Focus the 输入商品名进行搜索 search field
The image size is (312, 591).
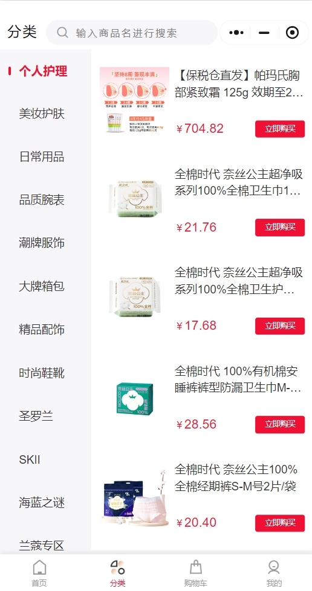132,33
